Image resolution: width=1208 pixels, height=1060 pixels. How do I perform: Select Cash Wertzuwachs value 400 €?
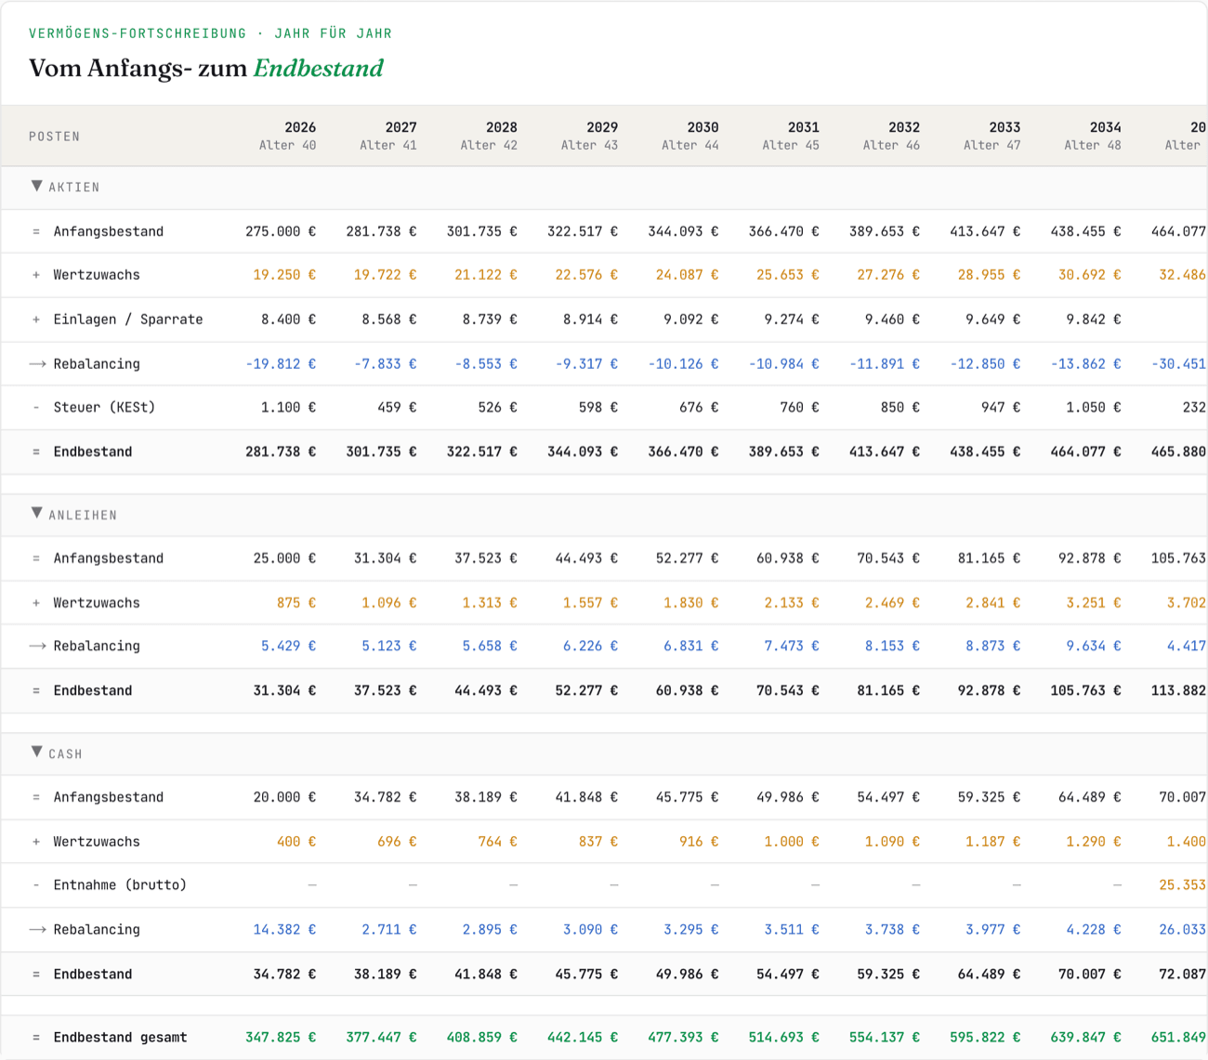[x=296, y=842]
